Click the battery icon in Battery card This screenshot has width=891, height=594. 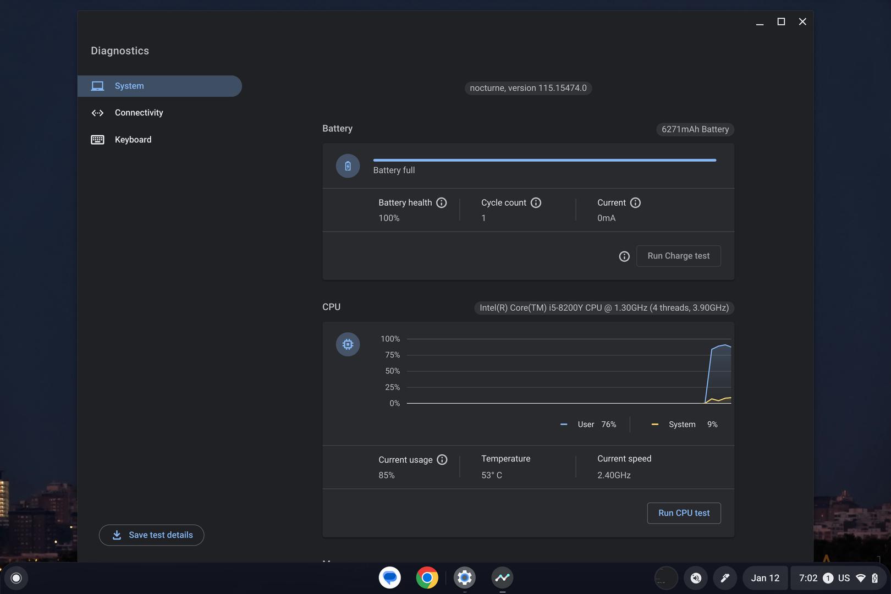pyautogui.click(x=348, y=166)
